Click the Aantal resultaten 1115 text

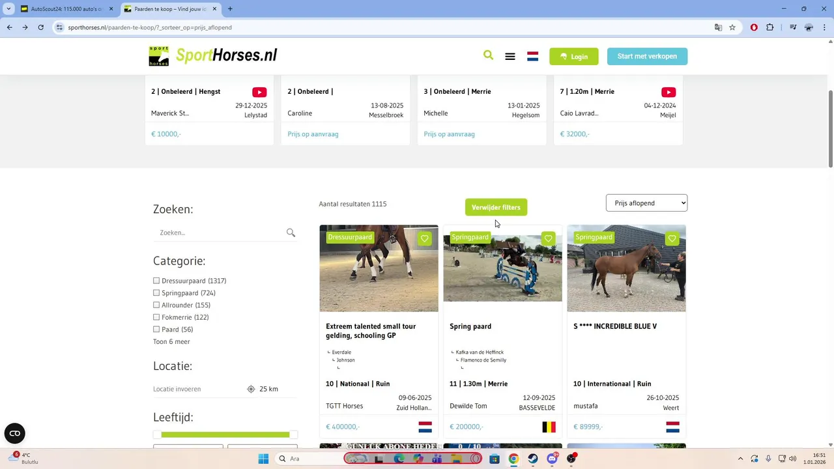[x=352, y=204]
